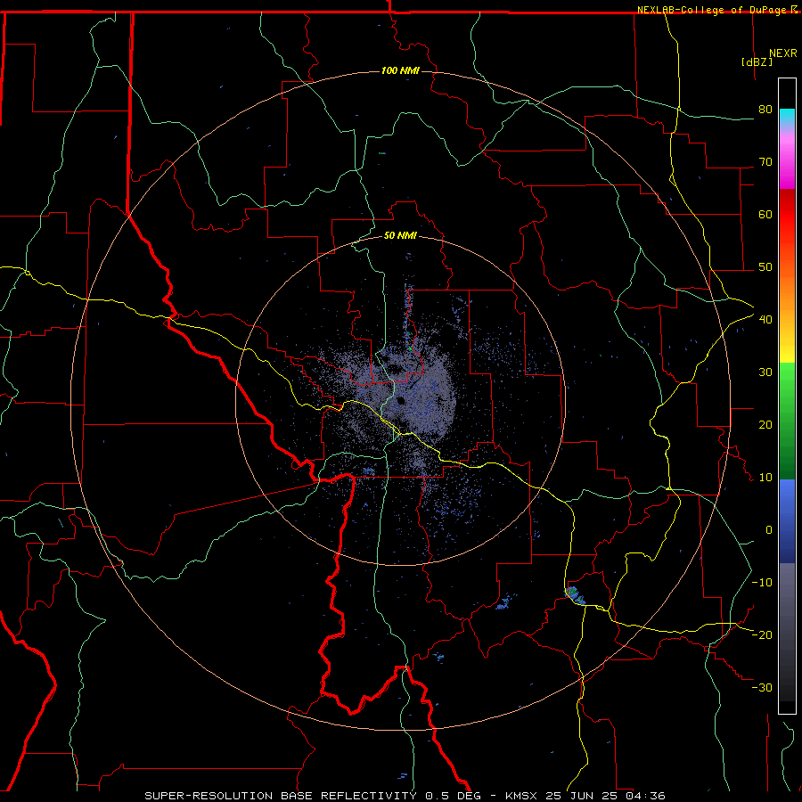Image resolution: width=802 pixels, height=802 pixels.
Task: Click the '25 JUN 25 04:36' timestamp
Action: click(x=605, y=796)
